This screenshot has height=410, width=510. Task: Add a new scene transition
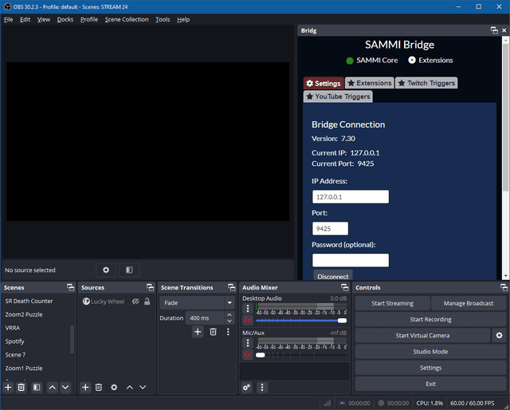pos(198,332)
